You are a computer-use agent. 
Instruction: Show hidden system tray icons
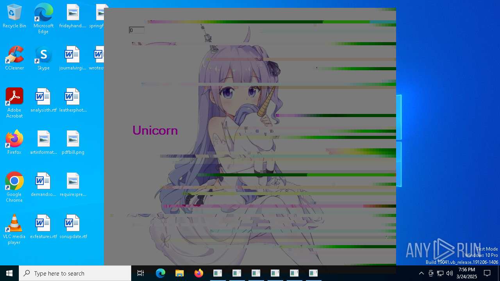[421, 273]
